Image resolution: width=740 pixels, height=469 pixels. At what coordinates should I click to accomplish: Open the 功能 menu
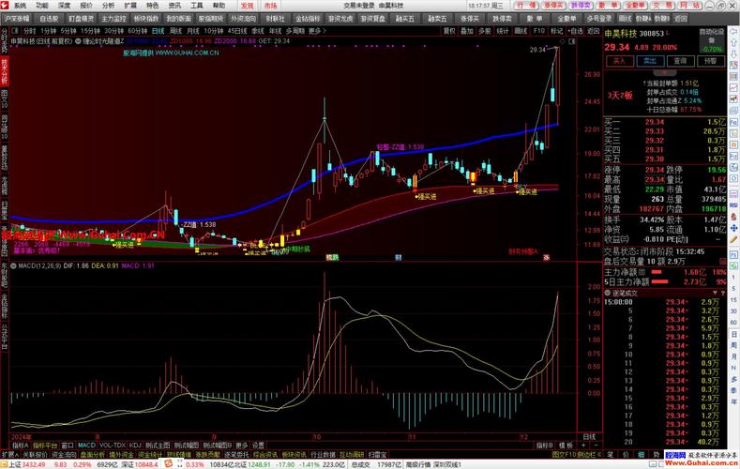point(42,6)
